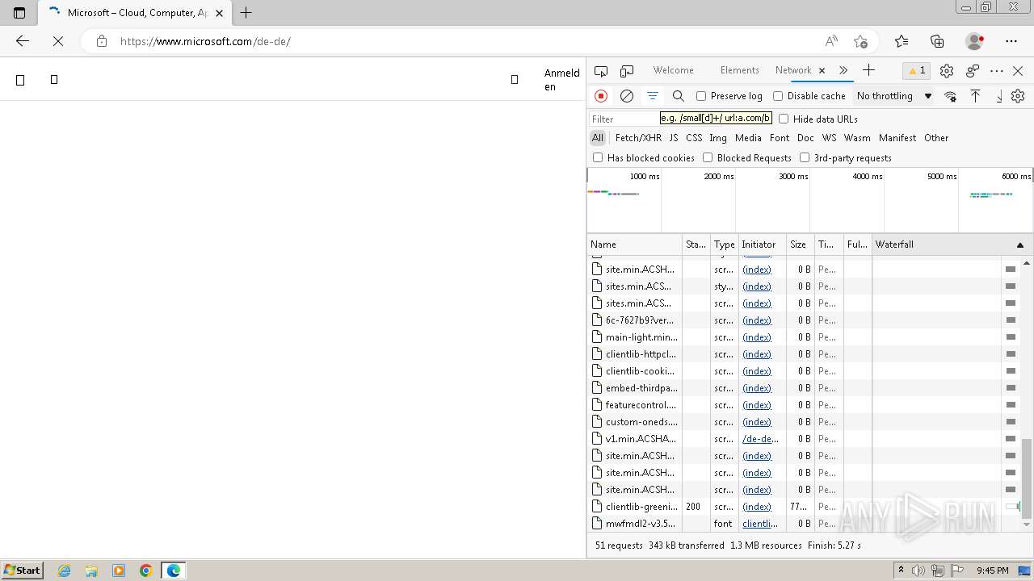Check Has blocked cookies
This screenshot has width=1034, height=581.
pyautogui.click(x=598, y=157)
